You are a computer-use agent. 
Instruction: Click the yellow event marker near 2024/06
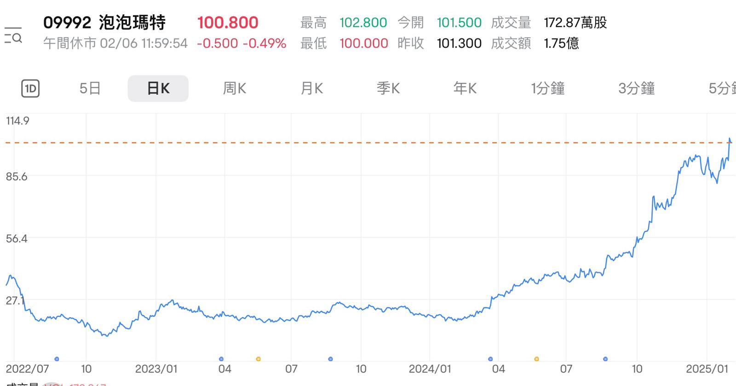[x=536, y=358]
